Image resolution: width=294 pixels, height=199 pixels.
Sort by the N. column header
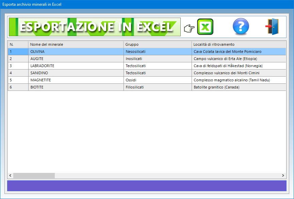18,44
